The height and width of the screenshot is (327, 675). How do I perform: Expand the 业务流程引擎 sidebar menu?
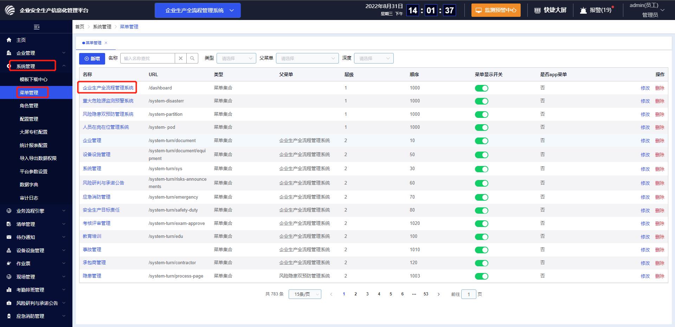pos(36,211)
